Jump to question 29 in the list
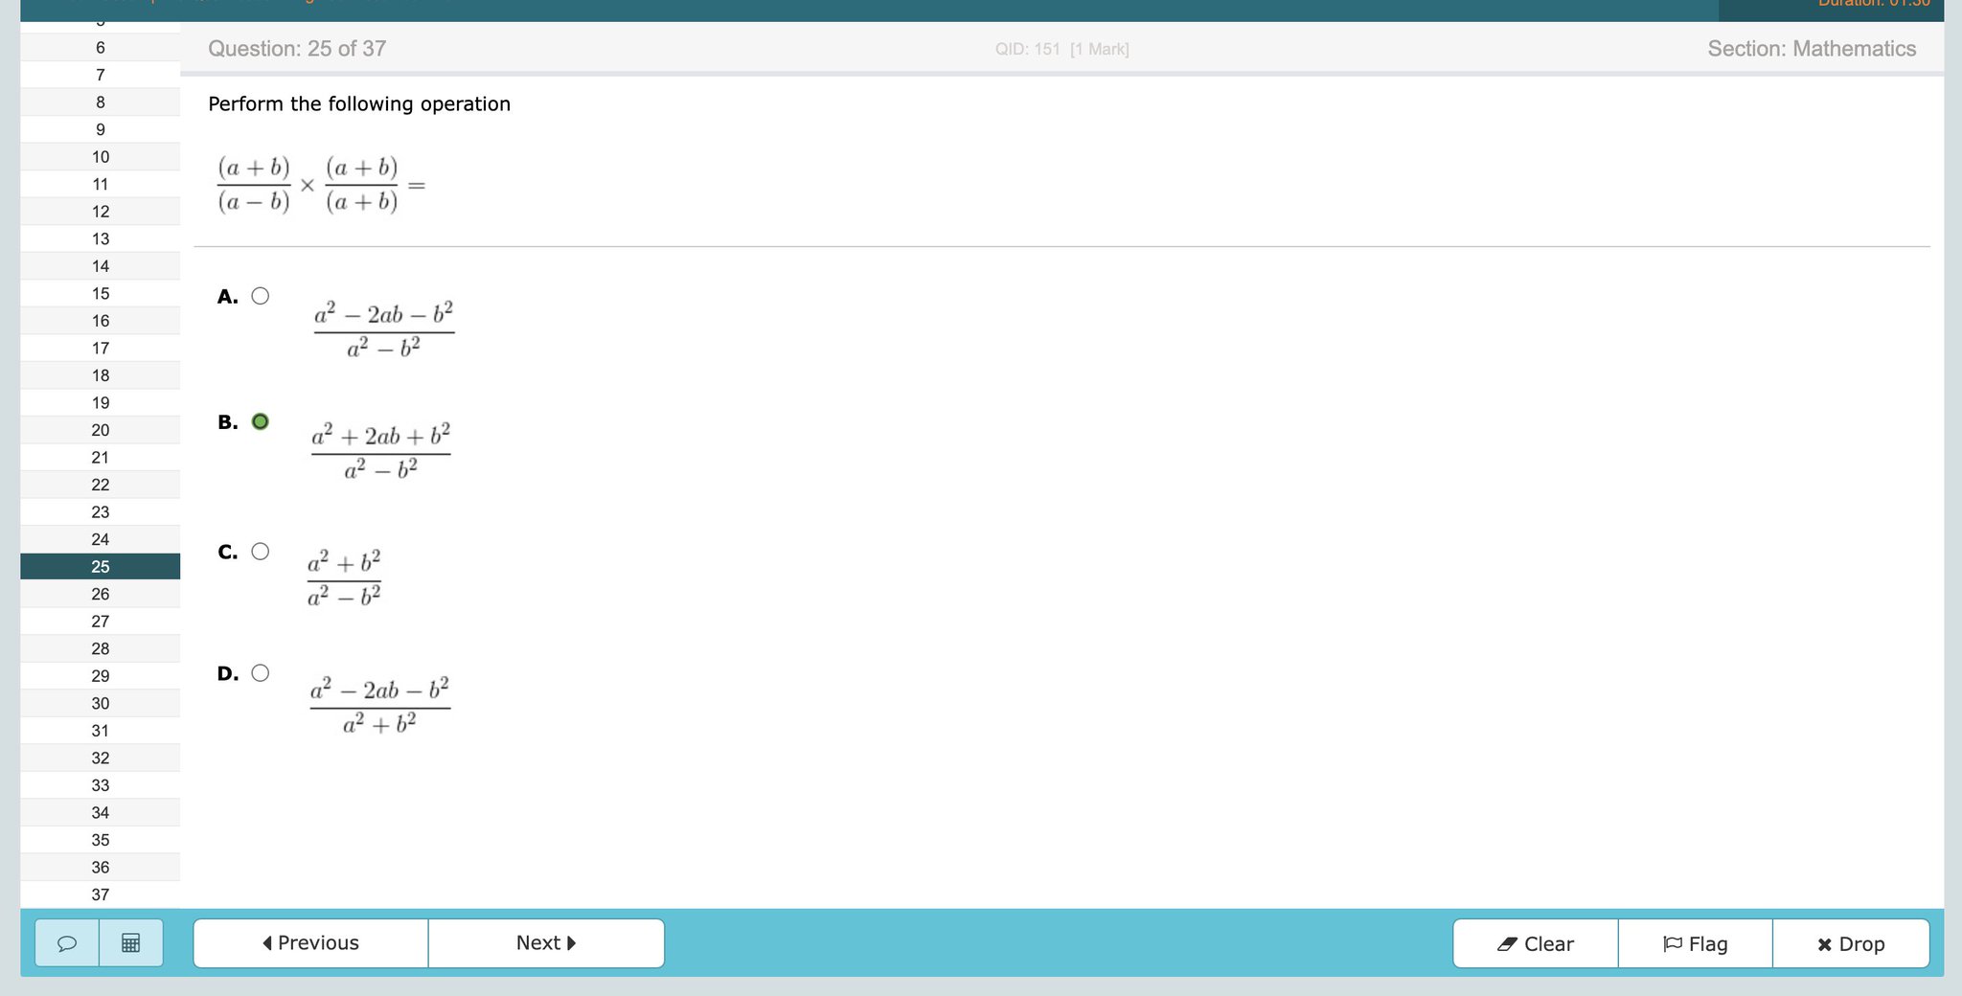Screen dimensions: 1962x996 pyautogui.click(x=101, y=675)
